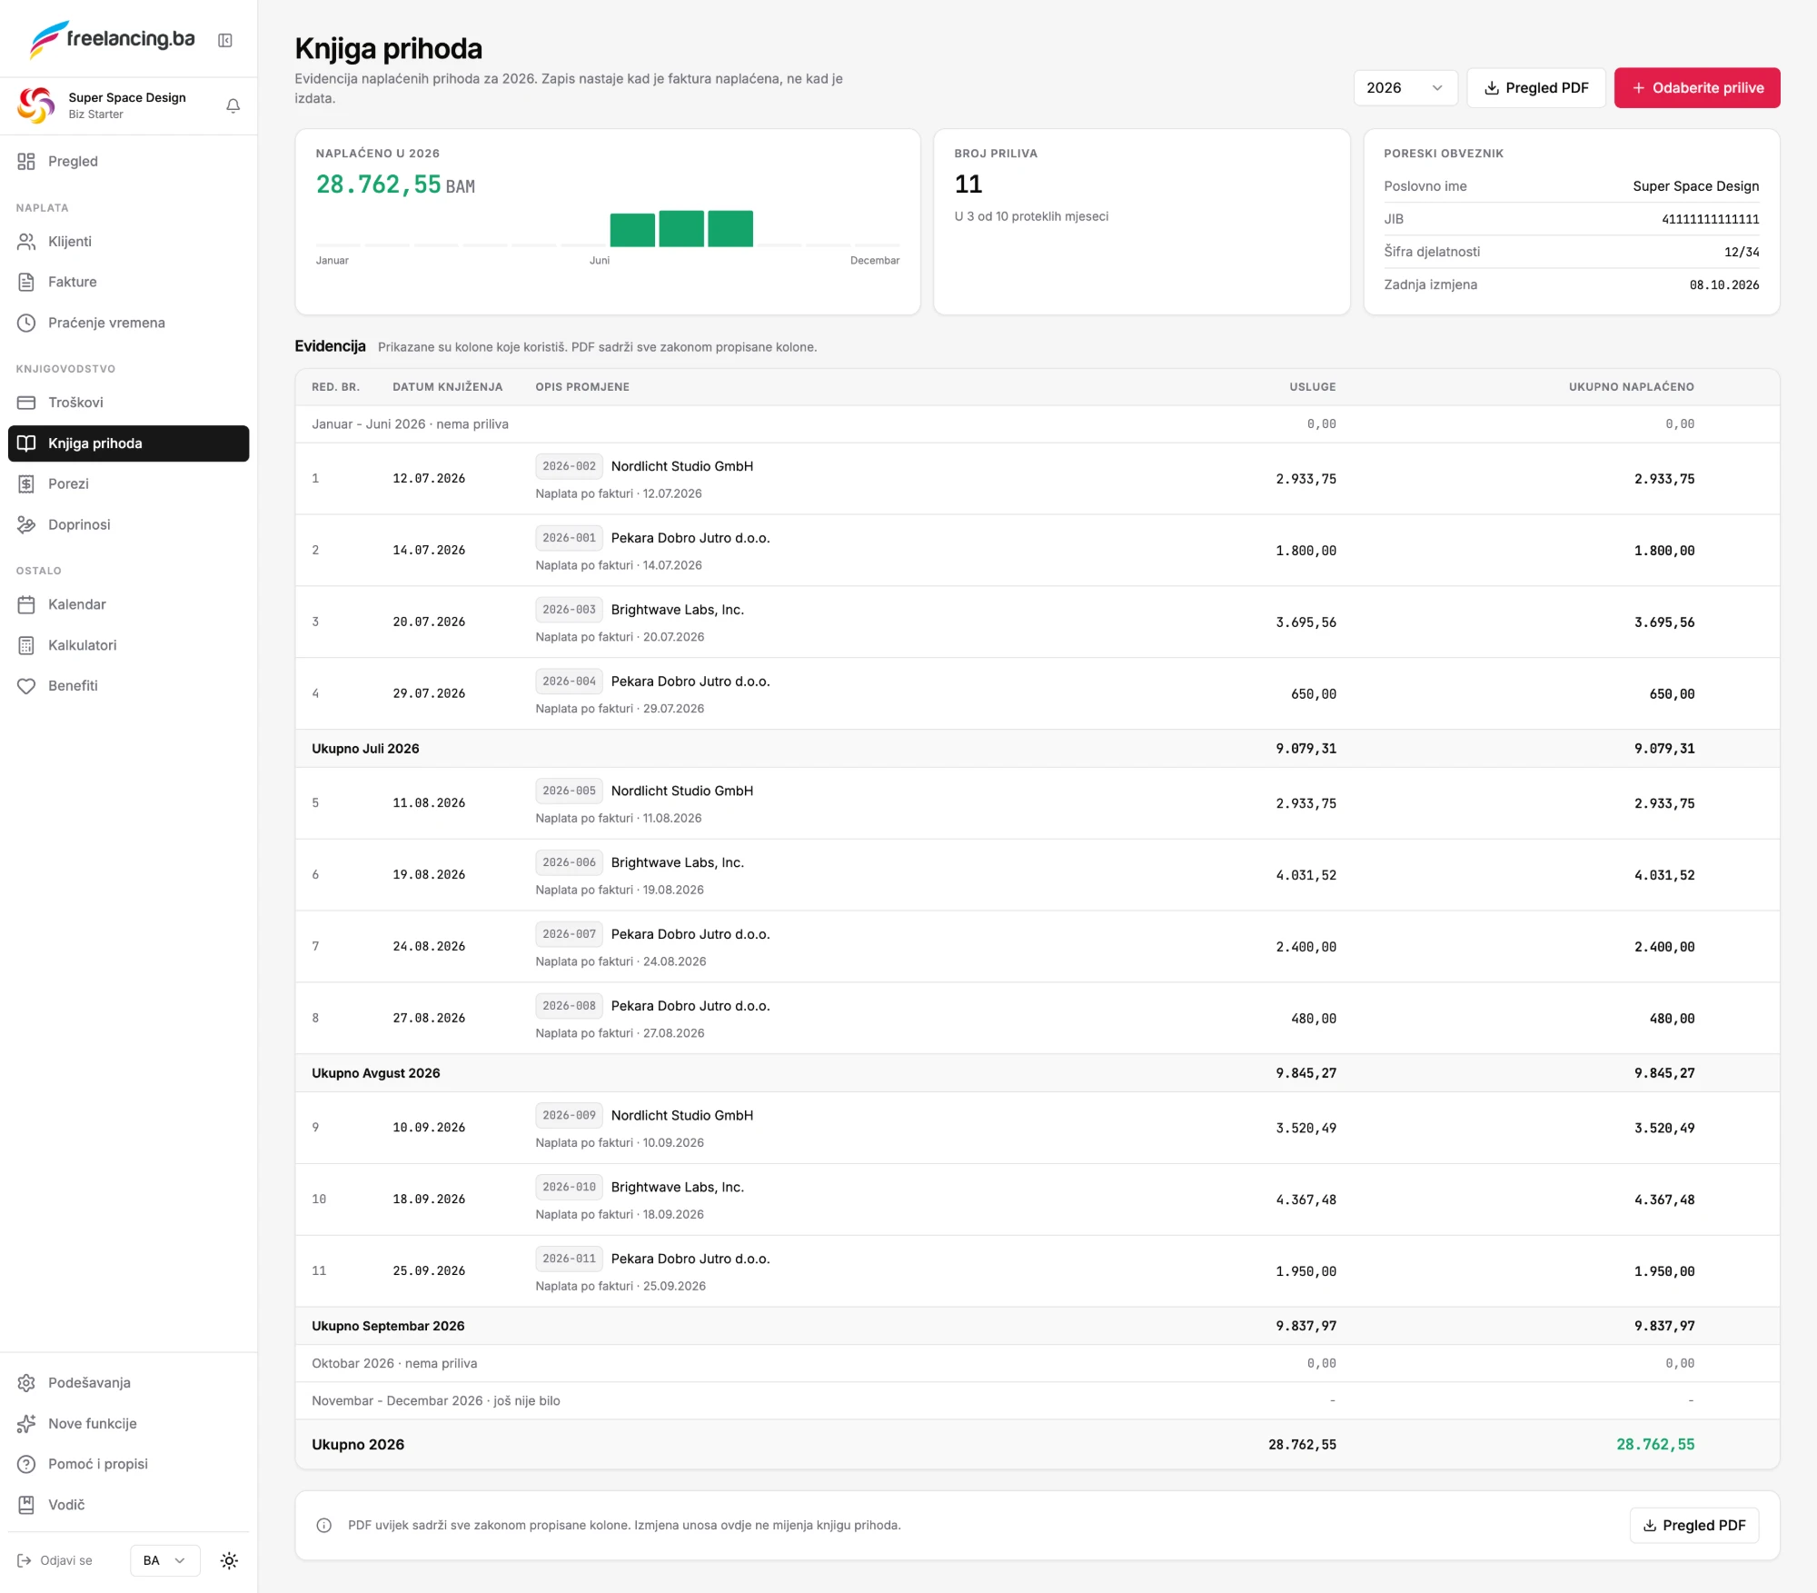Viewport: 1817px width, 1593px height.
Task: Open Praćenje vremena clock item
Action: click(x=128, y=323)
